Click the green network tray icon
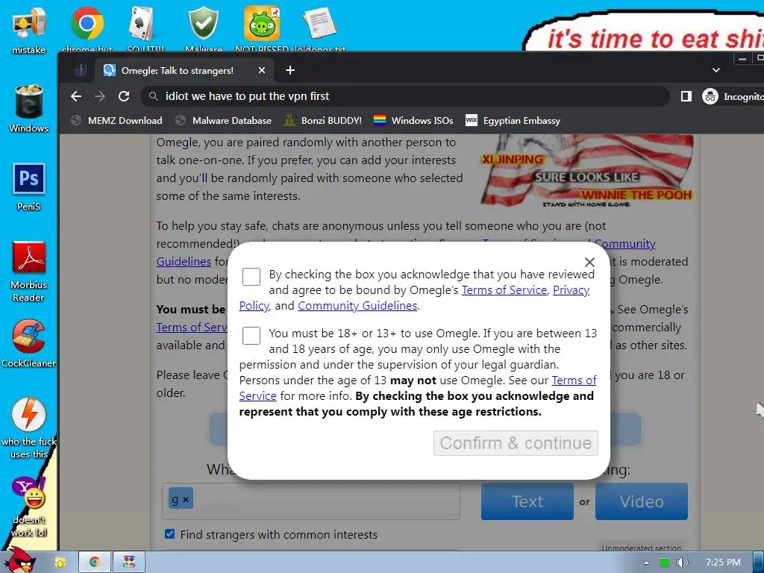 pos(665,563)
